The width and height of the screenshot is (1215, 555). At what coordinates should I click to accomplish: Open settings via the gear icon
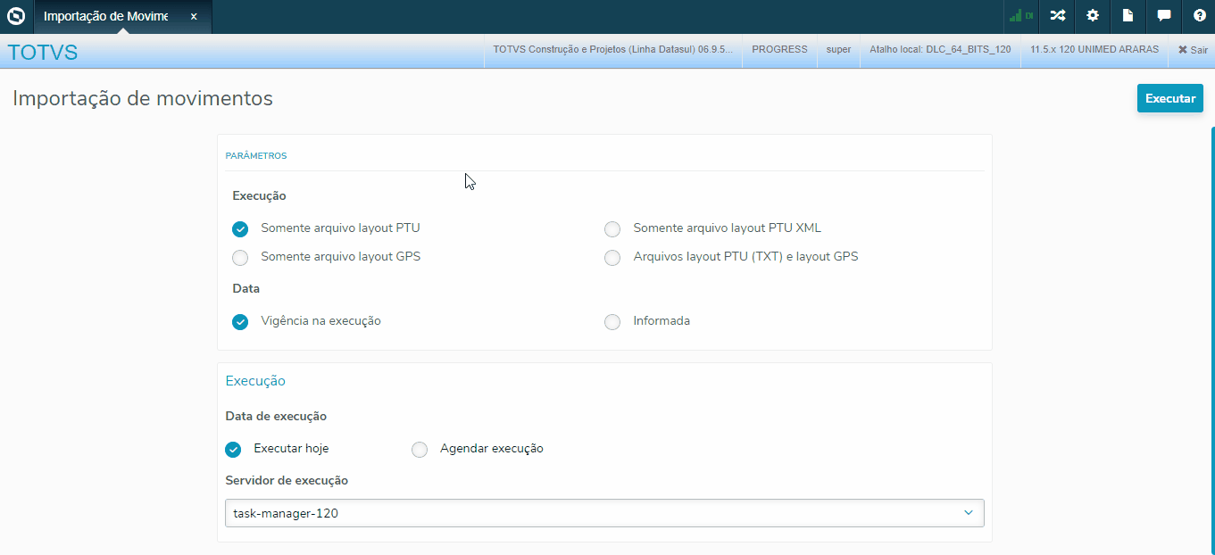click(1093, 16)
